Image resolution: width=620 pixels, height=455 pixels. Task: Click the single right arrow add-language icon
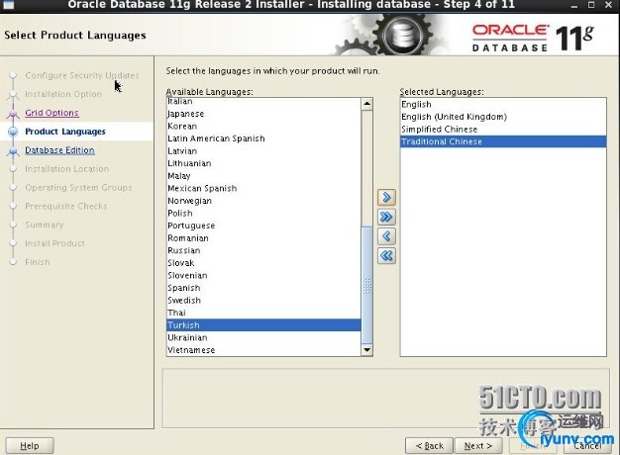point(386,197)
